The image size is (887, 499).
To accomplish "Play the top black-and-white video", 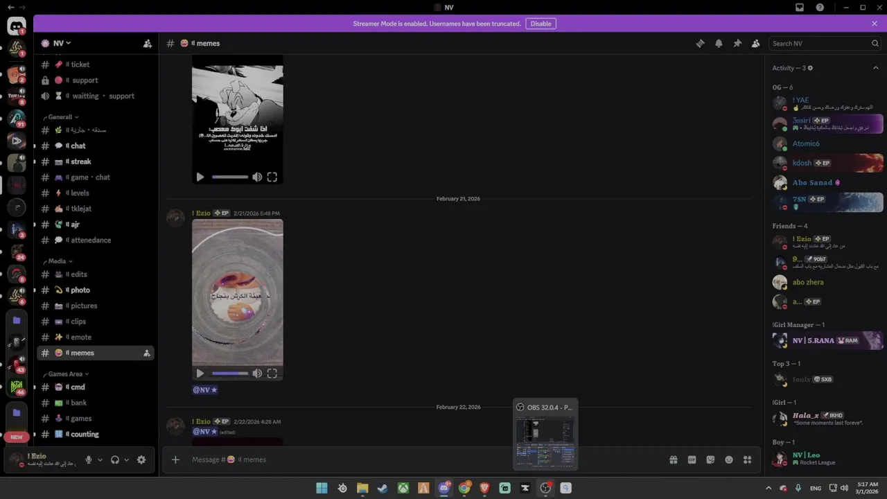I will (x=200, y=177).
